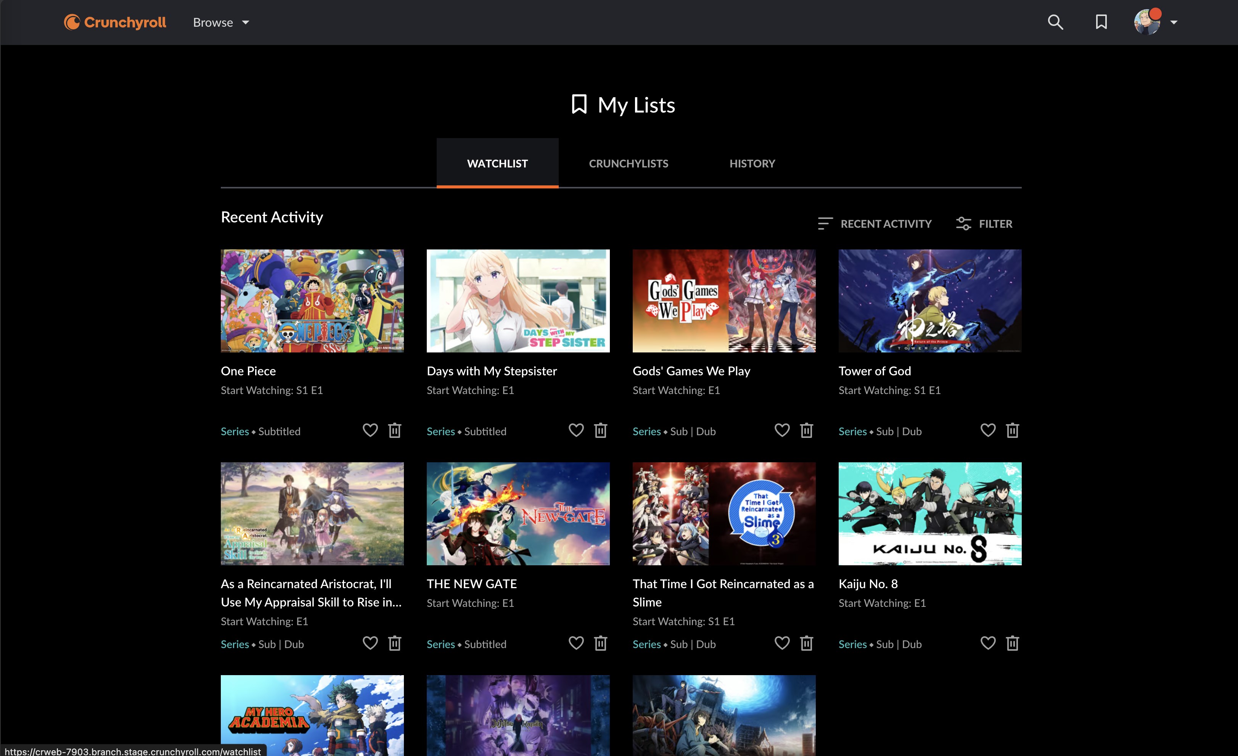Toggle favorite on That Time I Got Reincarnated
The width and height of the screenshot is (1238, 756).
[x=782, y=643]
